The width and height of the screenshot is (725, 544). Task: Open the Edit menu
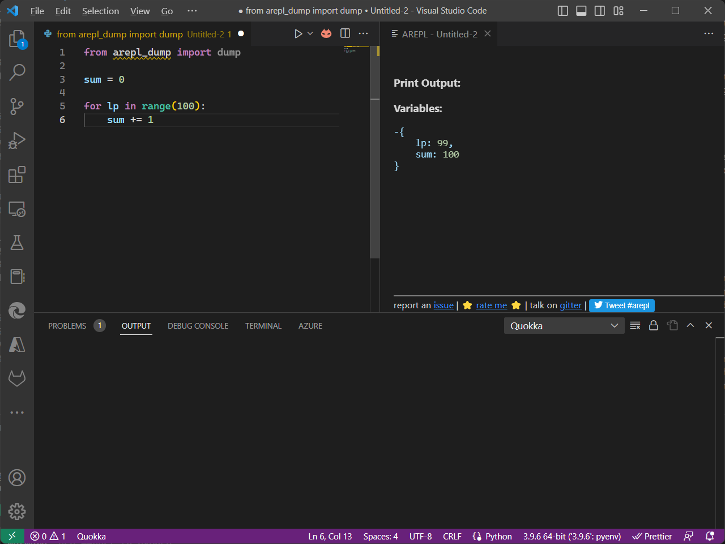(x=63, y=11)
